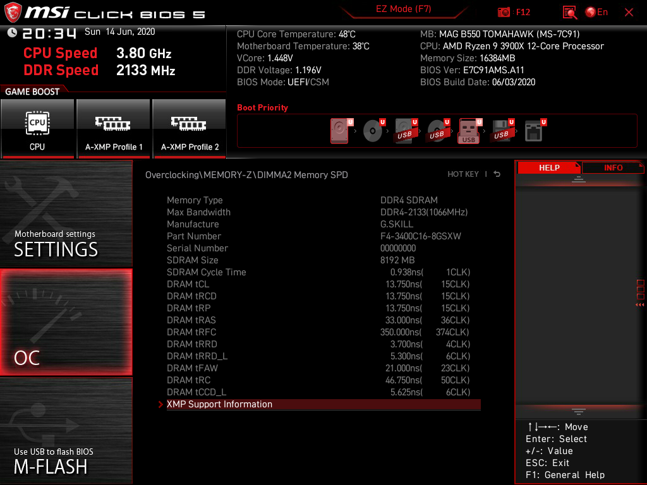Click the Manufacture G.SKILL row
This screenshot has width=647, height=485.
tap(323, 224)
